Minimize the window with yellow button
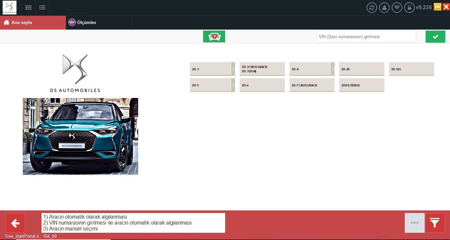The height and width of the screenshot is (240, 450). 437,7
